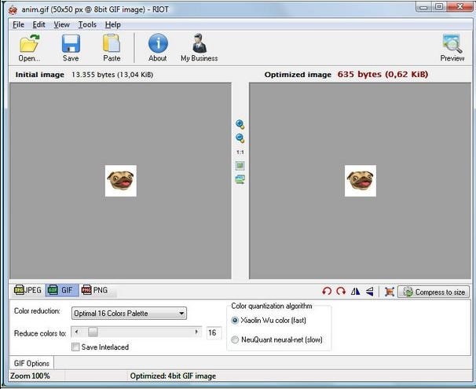This screenshot has width=476, height=389.
Task: Click the Compress to size button
Action: click(x=434, y=292)
